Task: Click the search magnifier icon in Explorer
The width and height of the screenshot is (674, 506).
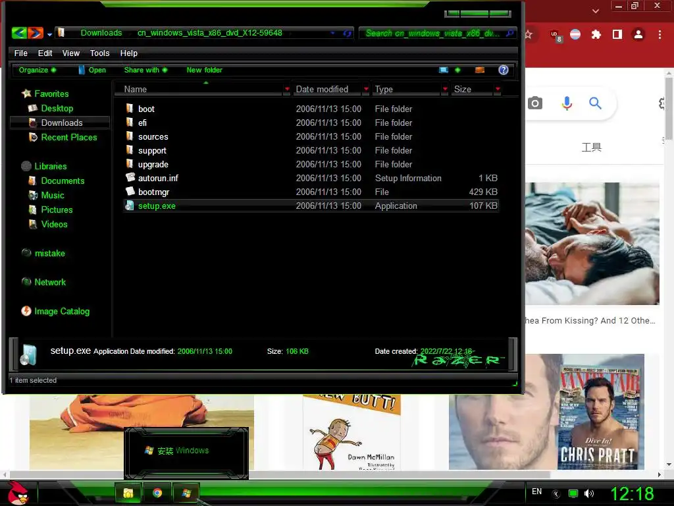Action: click(509, 33)
